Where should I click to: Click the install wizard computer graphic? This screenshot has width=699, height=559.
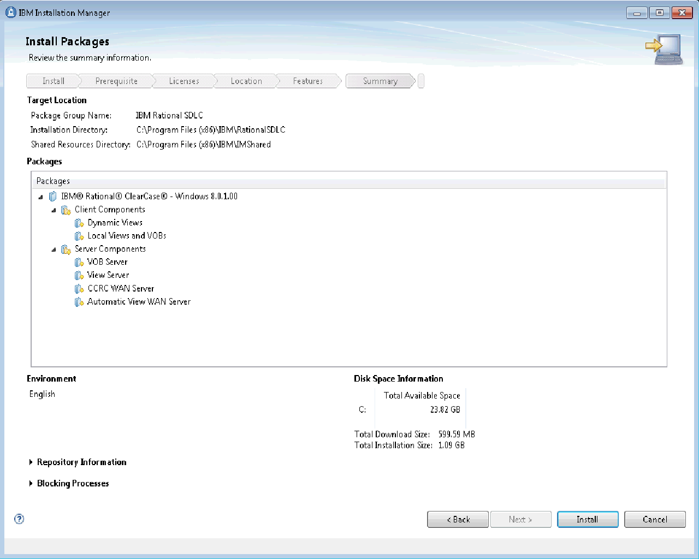click(x=664, y=49)
